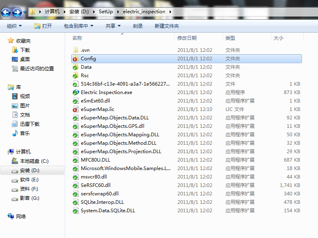
Task: Select 收藏夹 star icon in sidebar
Action: coord(11,41)
